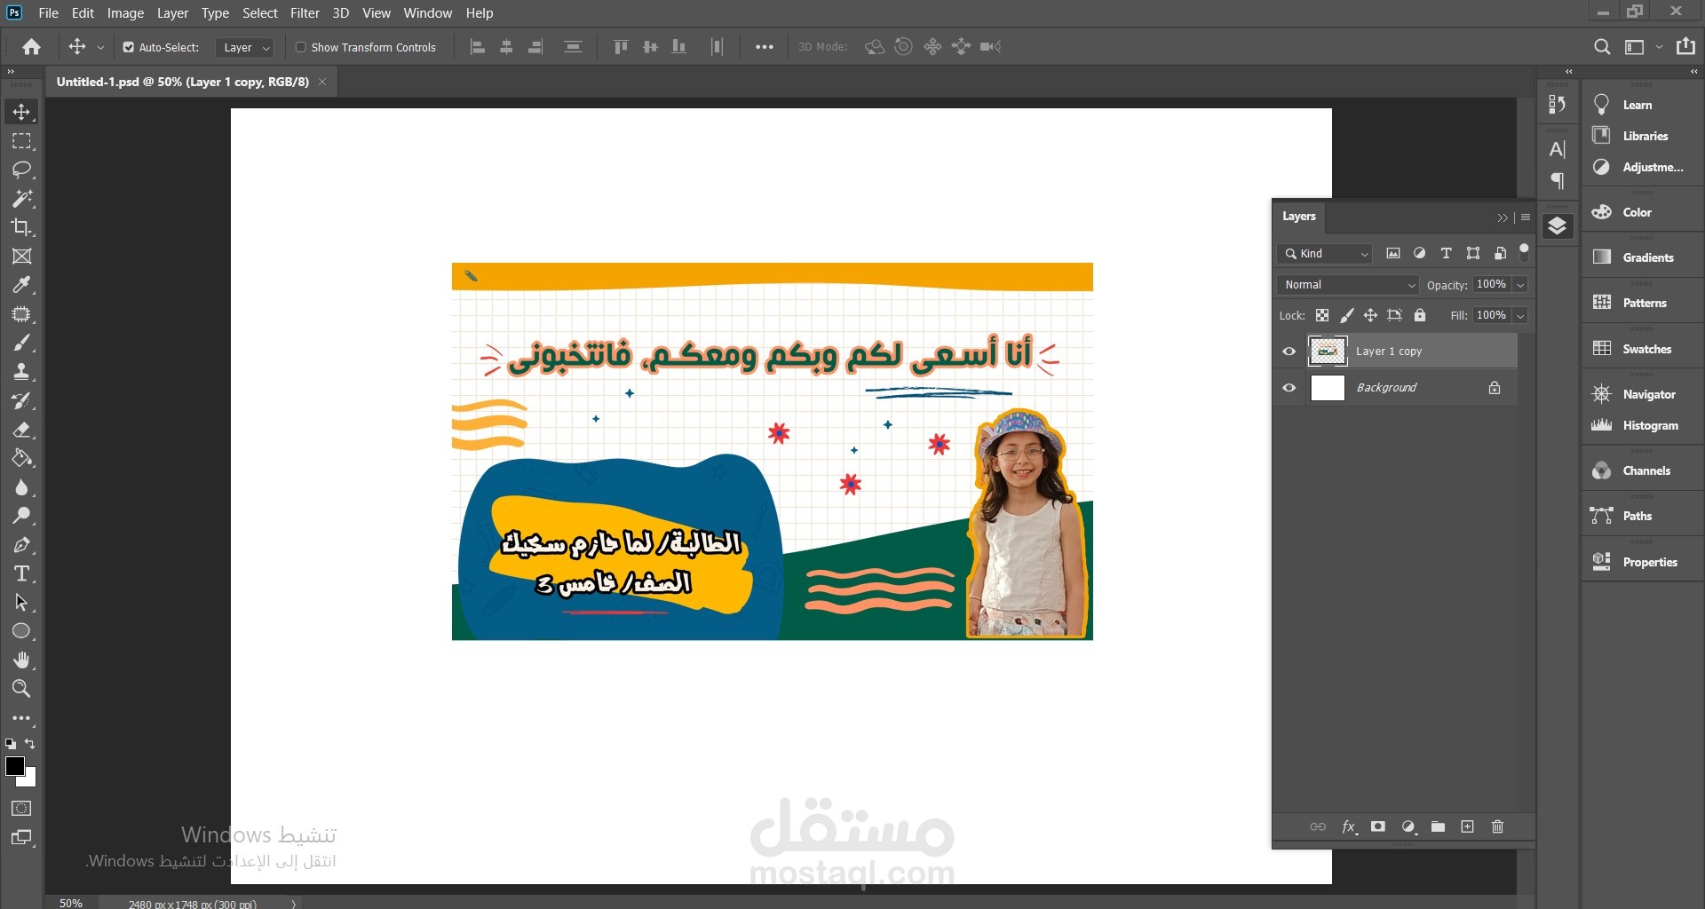Image resolution: width=1705 pixels, height=909 pixels.
Task: Click the black foreground color swatch
Action: pyautogui.click(x=14, y=766)
